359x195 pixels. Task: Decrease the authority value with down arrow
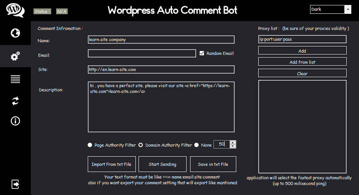232,146
